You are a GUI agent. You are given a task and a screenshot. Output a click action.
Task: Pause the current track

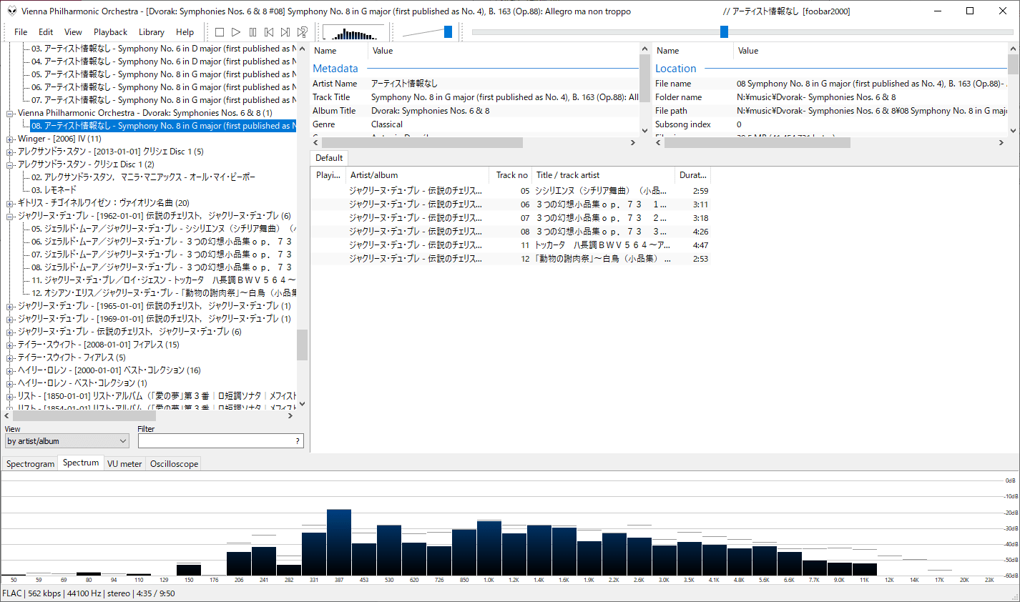pos(253,31)
